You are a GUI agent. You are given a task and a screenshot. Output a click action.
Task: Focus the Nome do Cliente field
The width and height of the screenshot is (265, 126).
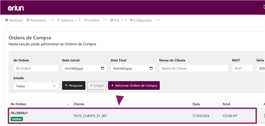click(194, 68)
